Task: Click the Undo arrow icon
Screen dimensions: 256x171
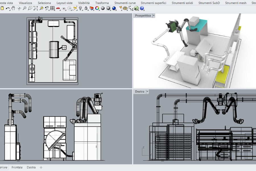Action: (8, 8)
